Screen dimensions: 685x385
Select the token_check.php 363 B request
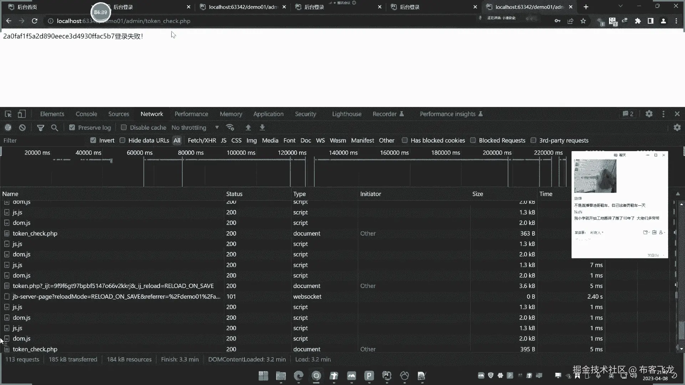coord(35,233)
